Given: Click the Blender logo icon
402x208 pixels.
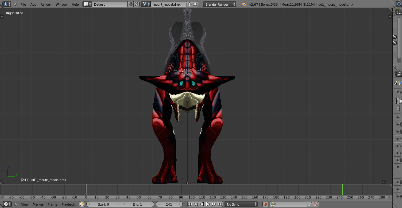Looking at the screenshot, I should pyautogui.click(x=244, y=4).
